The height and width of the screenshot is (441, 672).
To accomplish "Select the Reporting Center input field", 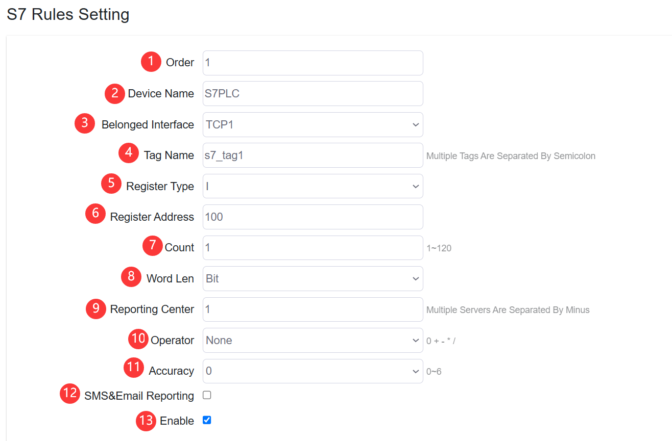I will tap(313, 309).
